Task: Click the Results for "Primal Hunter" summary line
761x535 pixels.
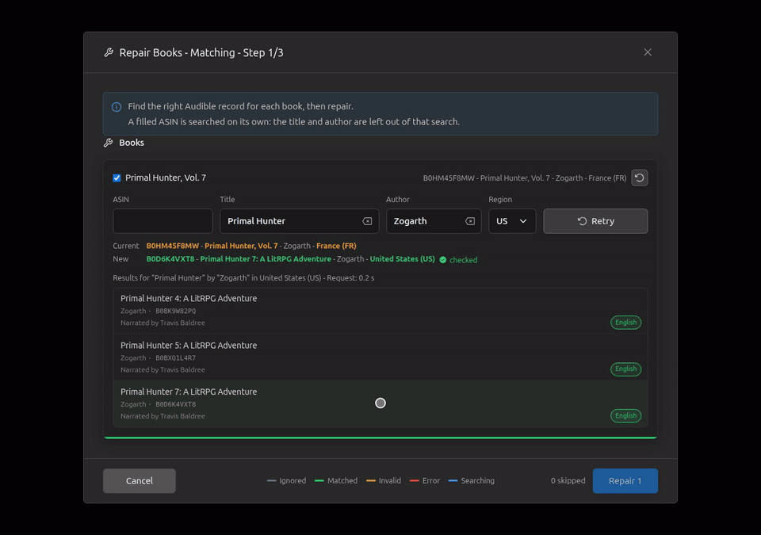Action: [243, 277]
